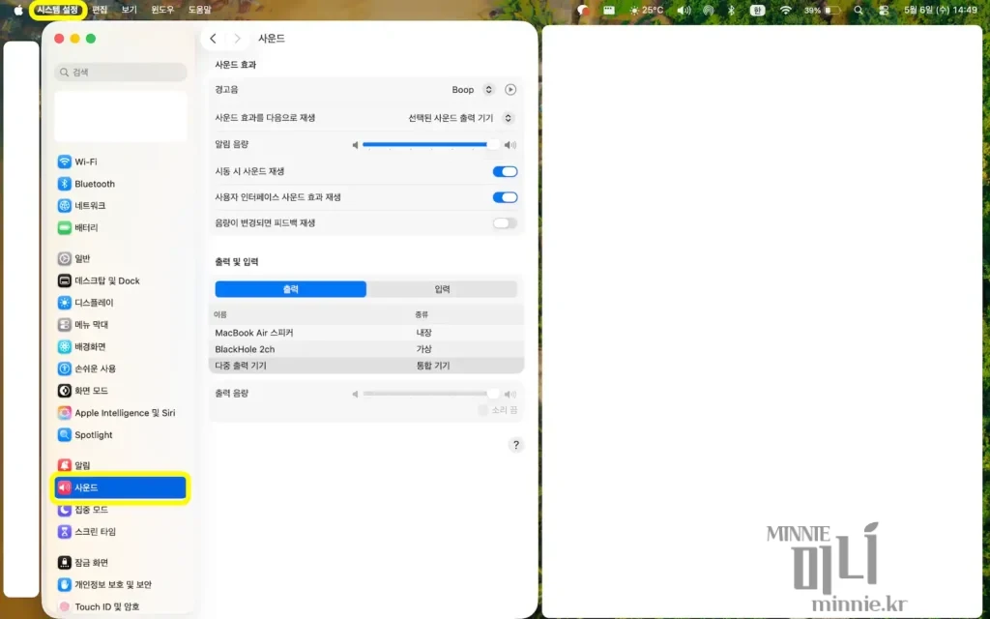Viewport: 990px width, 619px height.
Task: Open the 시스템 설정 menu
Action: click(x=57, y=10)
